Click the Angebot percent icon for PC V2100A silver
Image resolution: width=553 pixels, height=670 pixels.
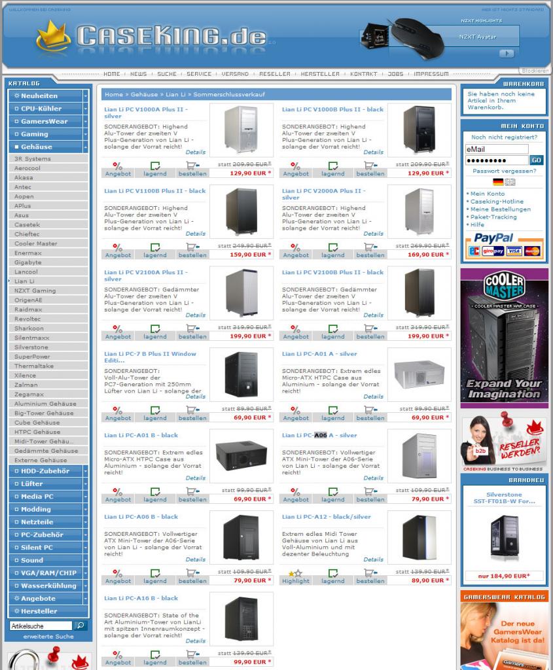point(118,328)
